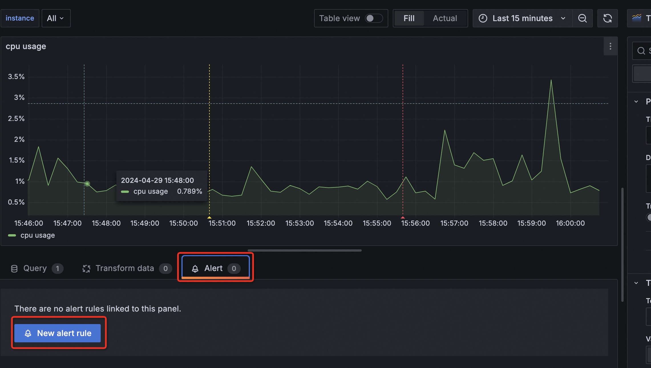Open the cpu usage panel kebab menu
The height and width of the screenshot is (368, 651).
click(x=610, y=46)
